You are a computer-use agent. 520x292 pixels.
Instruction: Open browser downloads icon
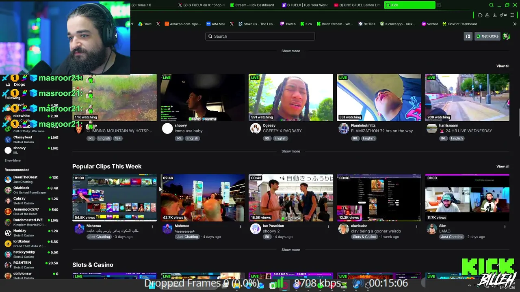[x=494, y=15]
